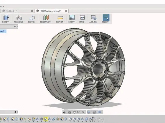Viewport: 165px width, 123px height.
Task: Click the Zoom magnifier with plus
Action: tap(78, 112)
